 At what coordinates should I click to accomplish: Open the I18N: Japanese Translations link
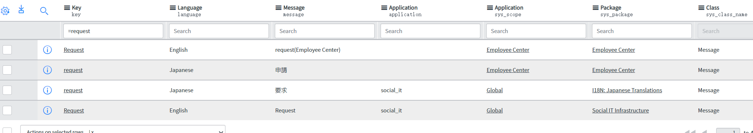627,90
